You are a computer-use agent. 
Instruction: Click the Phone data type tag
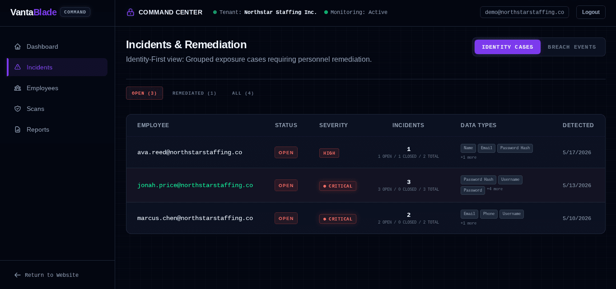(x=489, y=214)
